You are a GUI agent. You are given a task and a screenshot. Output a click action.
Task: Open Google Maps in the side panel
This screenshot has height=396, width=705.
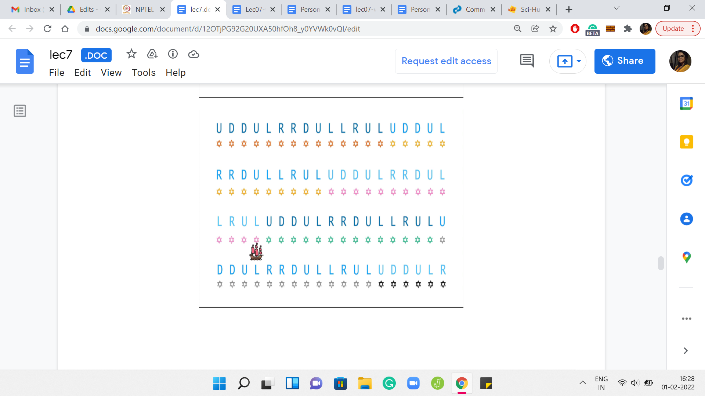[686, 257]
